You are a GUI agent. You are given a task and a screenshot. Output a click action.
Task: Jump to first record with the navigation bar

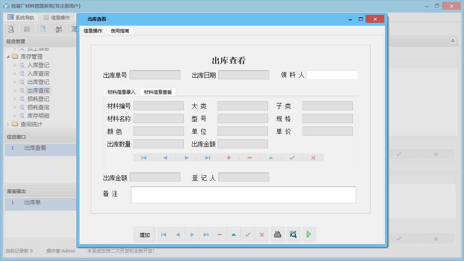tap(164, 234)
